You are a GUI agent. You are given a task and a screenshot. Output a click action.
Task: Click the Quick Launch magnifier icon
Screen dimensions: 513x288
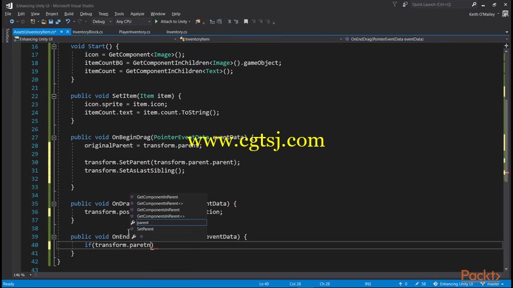pos(474,4)
